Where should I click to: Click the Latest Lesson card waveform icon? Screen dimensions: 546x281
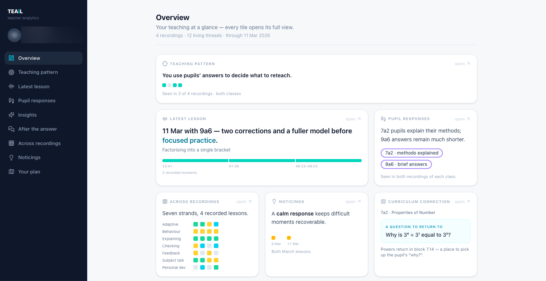[165, 119]
